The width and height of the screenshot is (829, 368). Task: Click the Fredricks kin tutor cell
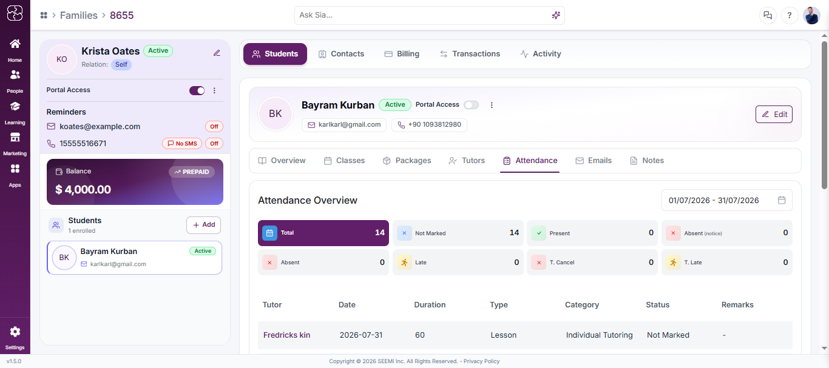tap(287, 335)
